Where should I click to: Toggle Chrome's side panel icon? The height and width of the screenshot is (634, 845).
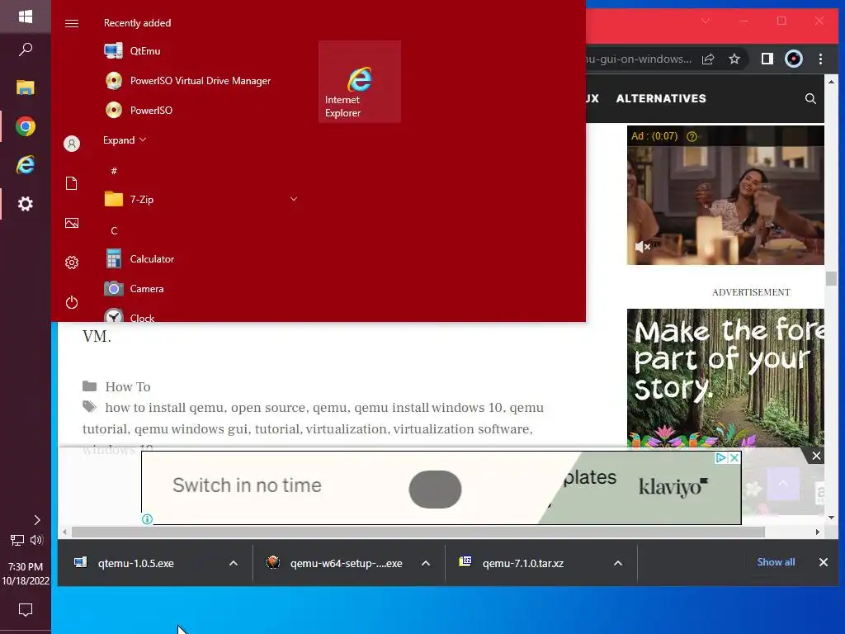pos(767,59)
